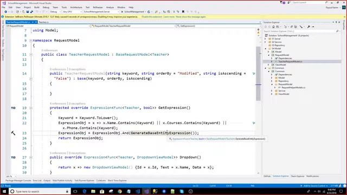Click the Solution Explorer search magnifier icon

pos(337,31)
